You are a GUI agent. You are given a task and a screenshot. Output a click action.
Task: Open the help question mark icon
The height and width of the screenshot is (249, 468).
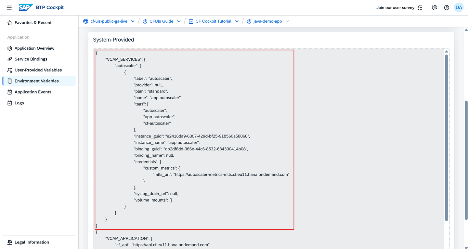pos(447,7)
